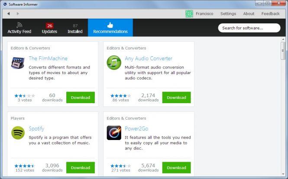Open The FilmMachine title link

coord(48,59)
